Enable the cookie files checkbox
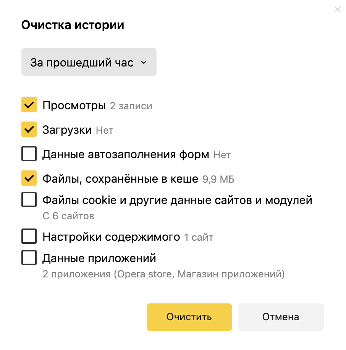The height and width of the screenshot is (350, 346). pyautogui.click(x=29, y=199)
